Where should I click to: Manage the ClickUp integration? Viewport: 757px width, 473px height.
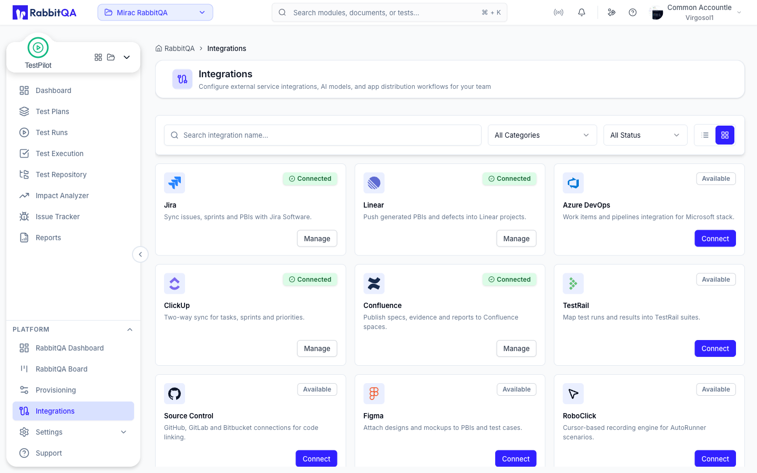point(317,348)
